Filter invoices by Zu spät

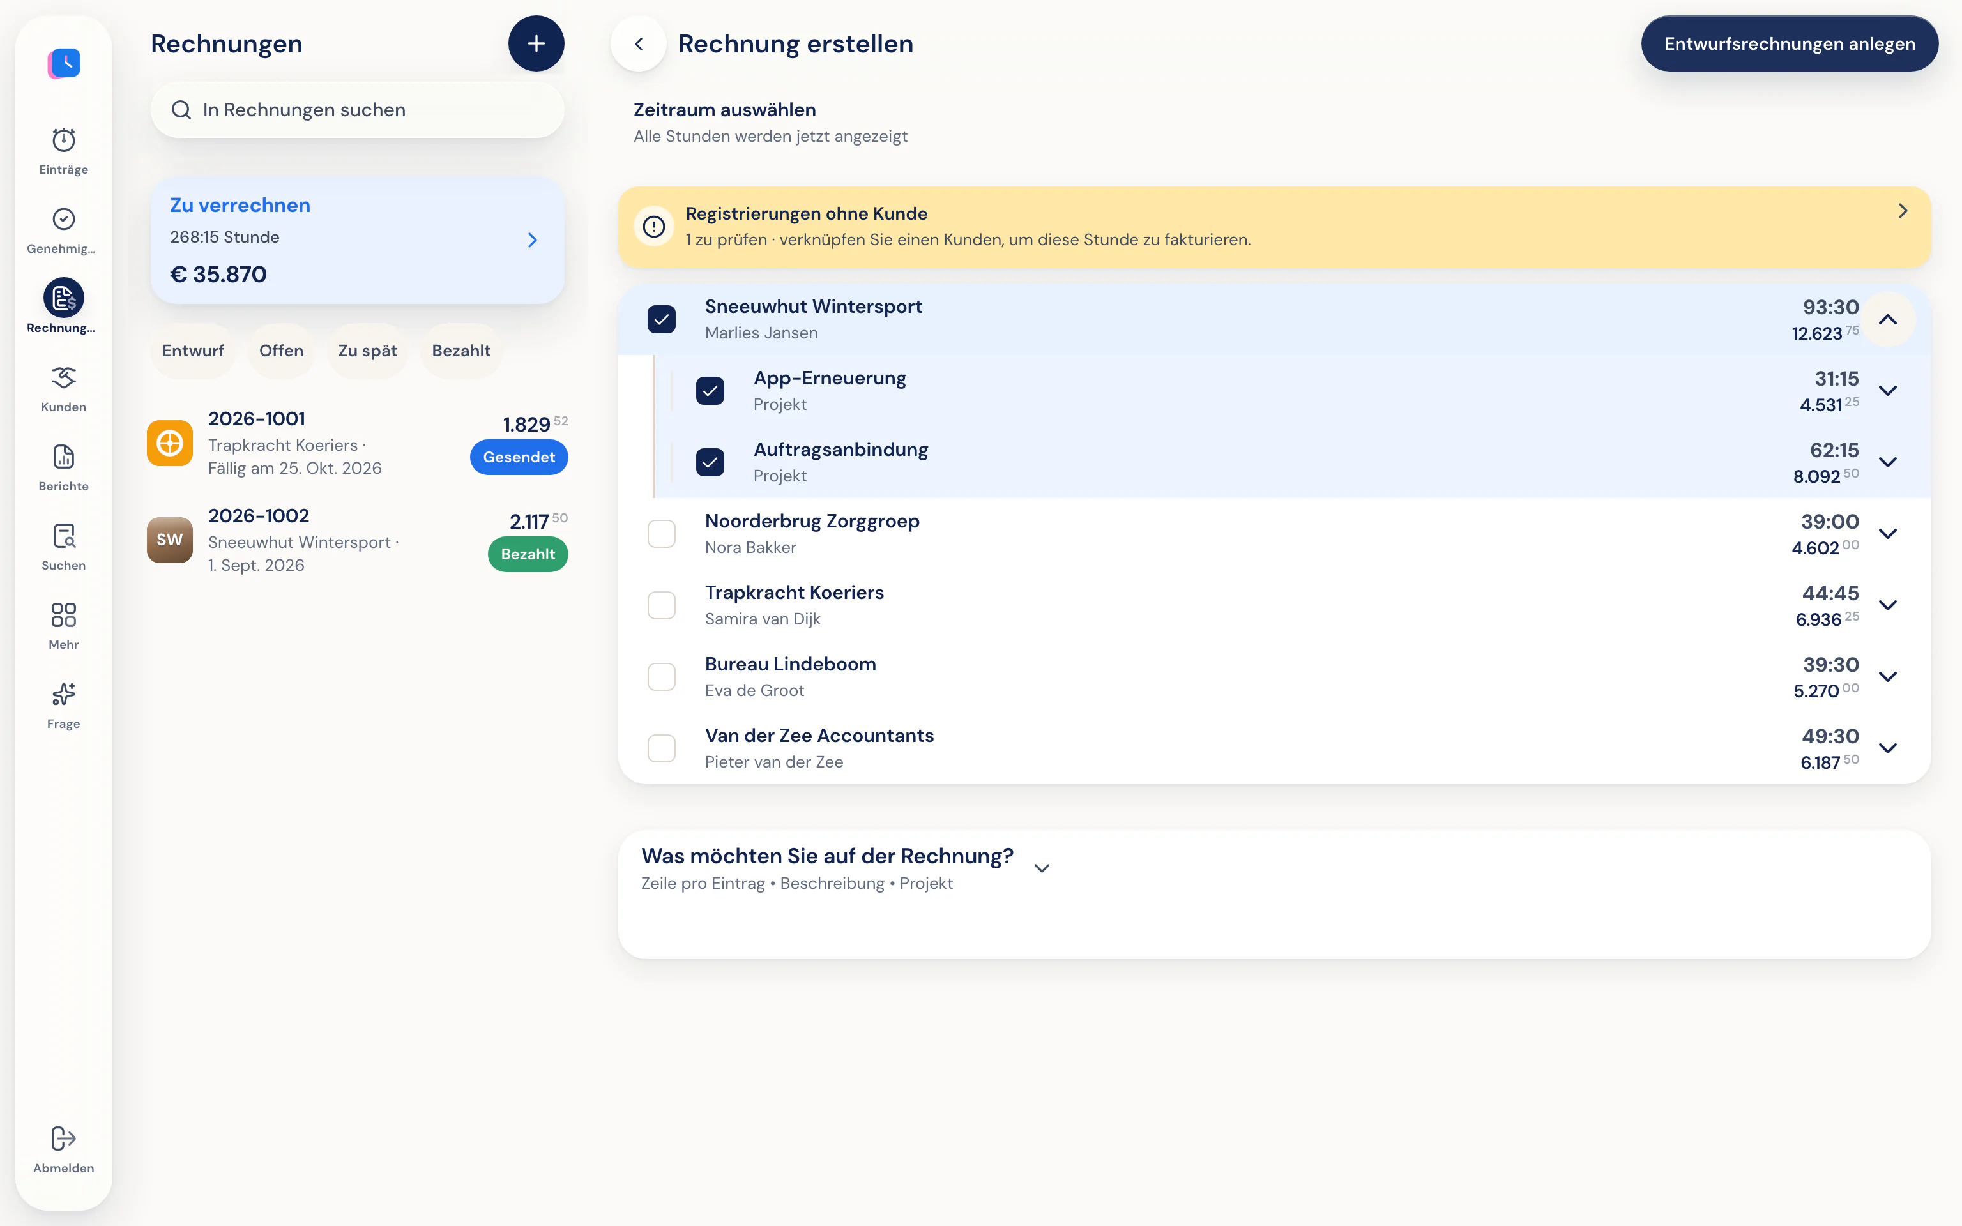[x=367, y=351]
